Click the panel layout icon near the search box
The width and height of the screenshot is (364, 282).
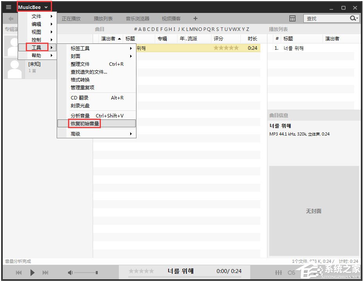click(292, 18)
